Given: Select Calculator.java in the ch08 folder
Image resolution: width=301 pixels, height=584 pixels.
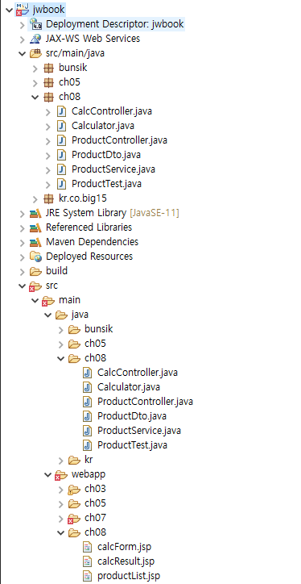Looking at the screenshot, I should click(129, 387).
